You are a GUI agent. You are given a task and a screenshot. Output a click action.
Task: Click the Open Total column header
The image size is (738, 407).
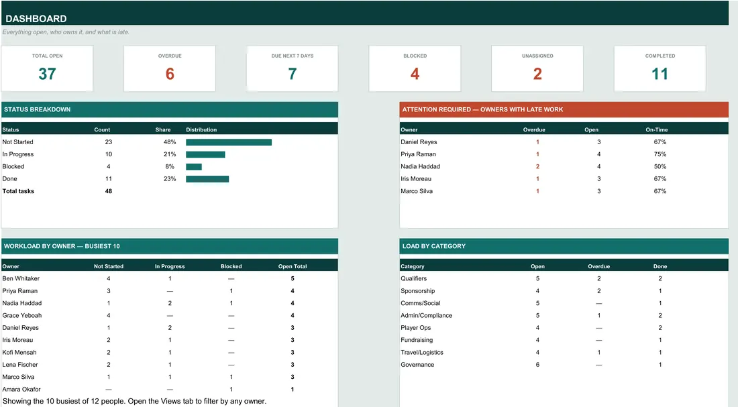pos(293,266)
